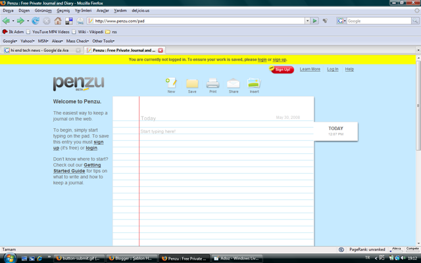
Task: Click login link in welcome sidebar text
Action: (91, 148)
